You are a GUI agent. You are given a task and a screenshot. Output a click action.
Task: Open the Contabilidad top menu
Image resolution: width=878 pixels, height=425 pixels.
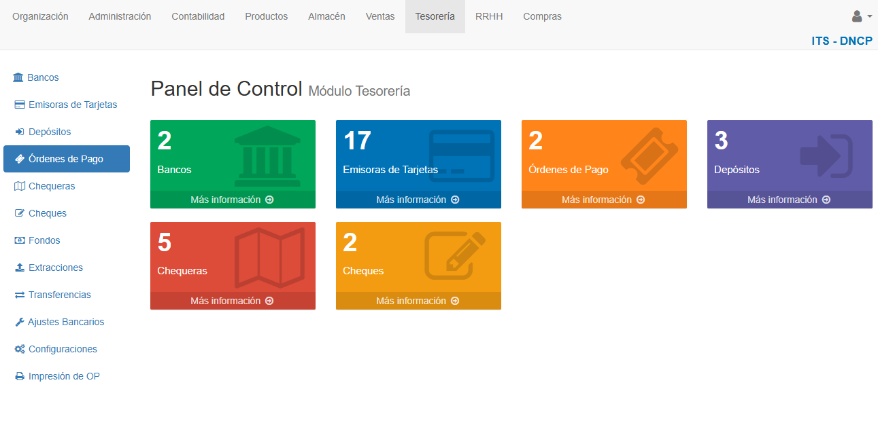[x=198, y=16]
